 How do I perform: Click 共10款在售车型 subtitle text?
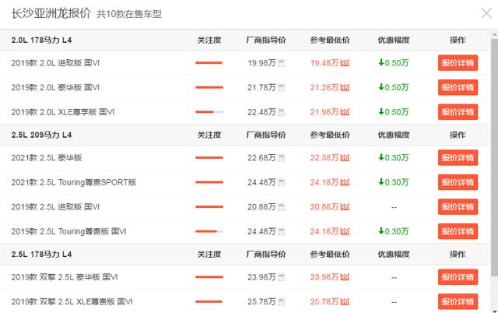(129, 14)
